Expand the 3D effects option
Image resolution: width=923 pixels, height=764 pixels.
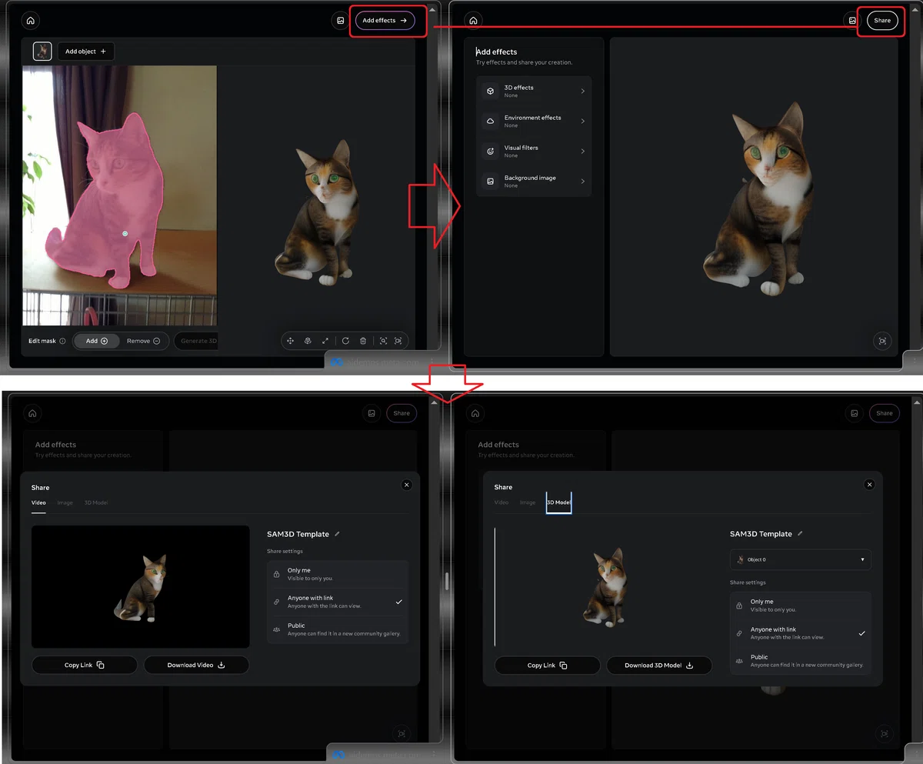tap(534, 91)
